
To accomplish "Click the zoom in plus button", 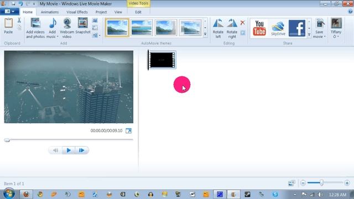I will [347, 183].
